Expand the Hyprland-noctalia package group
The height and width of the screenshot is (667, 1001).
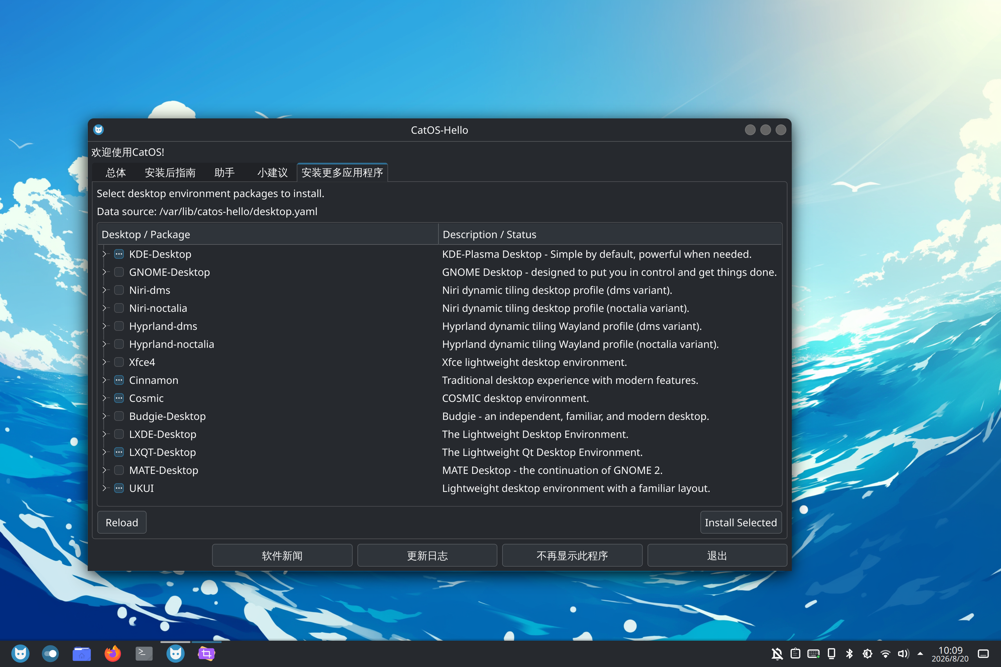click(x=104, y=344)
